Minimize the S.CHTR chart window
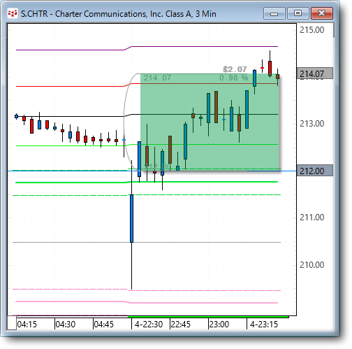 click(x=274, y=13)
